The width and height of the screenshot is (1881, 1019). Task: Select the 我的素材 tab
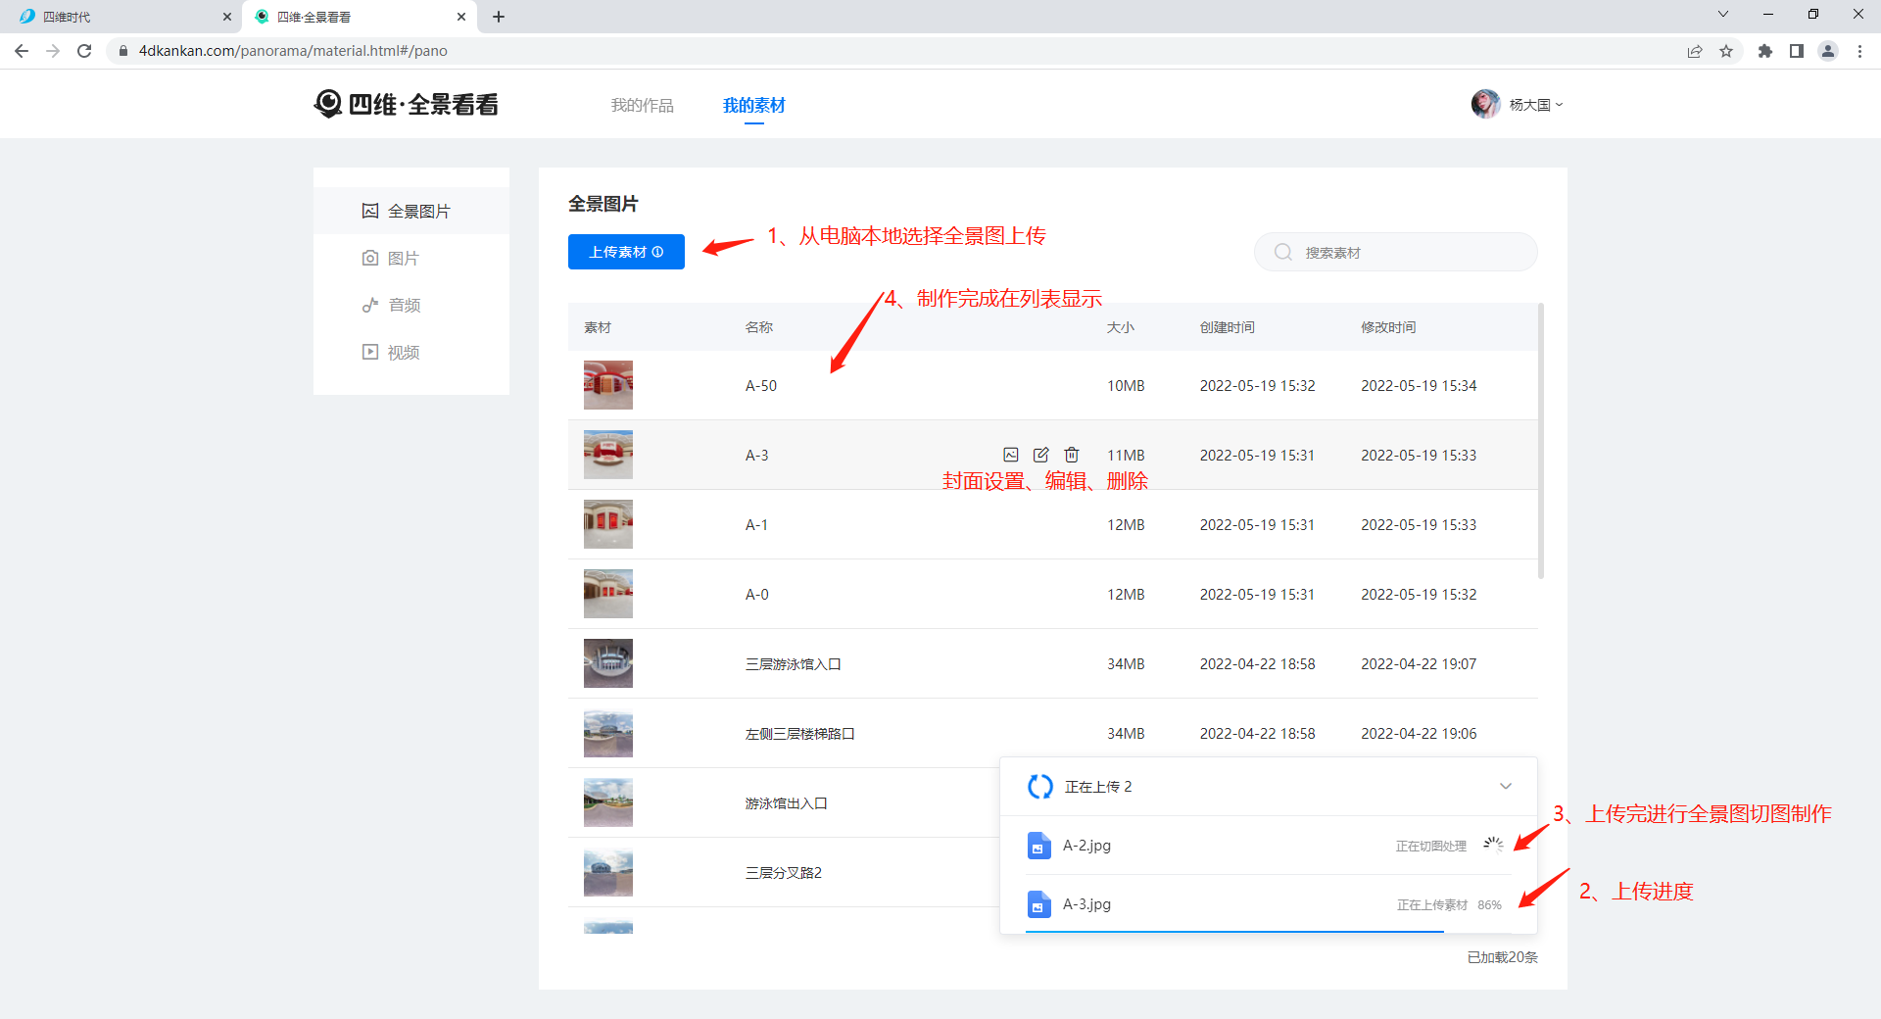[x=753, y=105]
